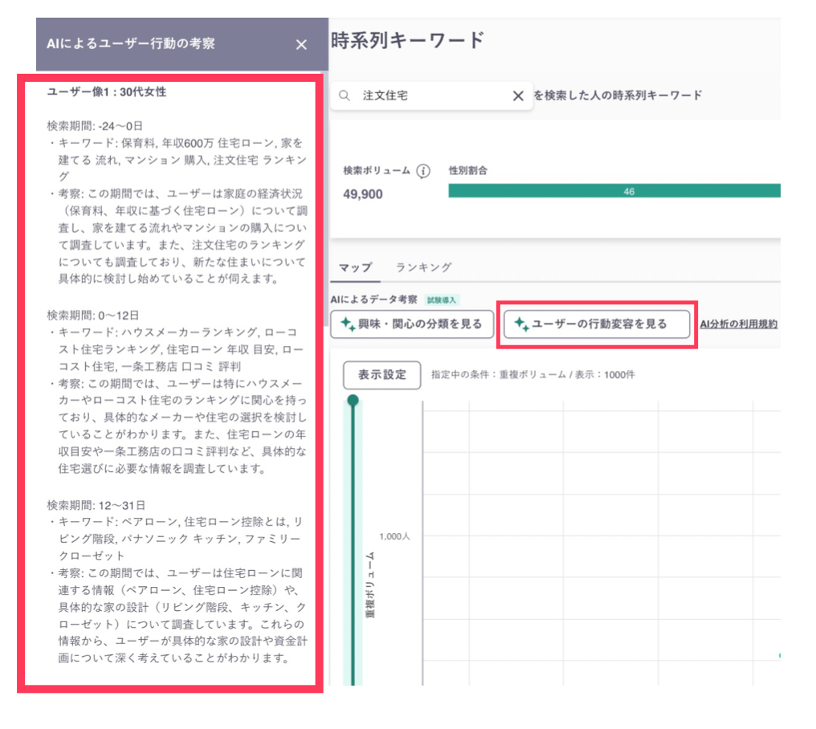Open AI分析の利用規約 link
This screenshot has width=816, height=729.
(738, 324)
